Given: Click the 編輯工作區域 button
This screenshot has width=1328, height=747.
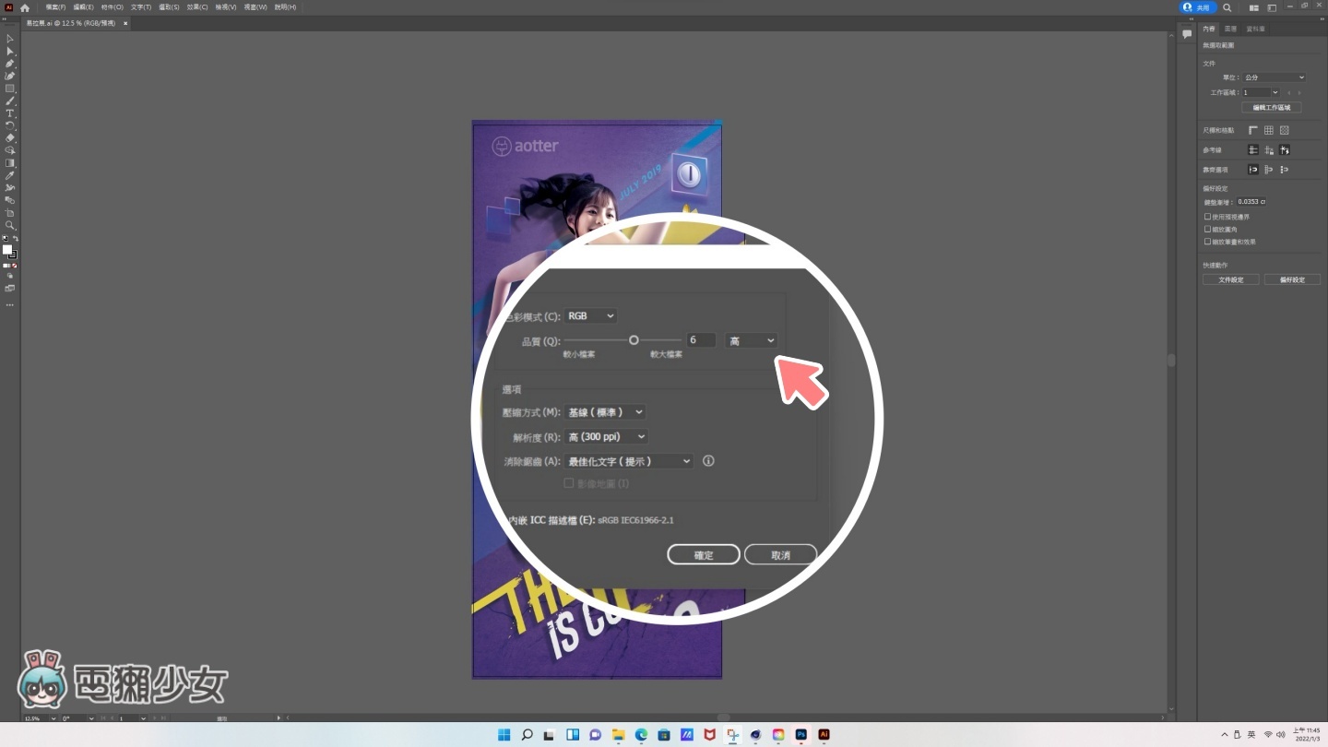Looking at the screenshot, I should (x=1271, y=108).
